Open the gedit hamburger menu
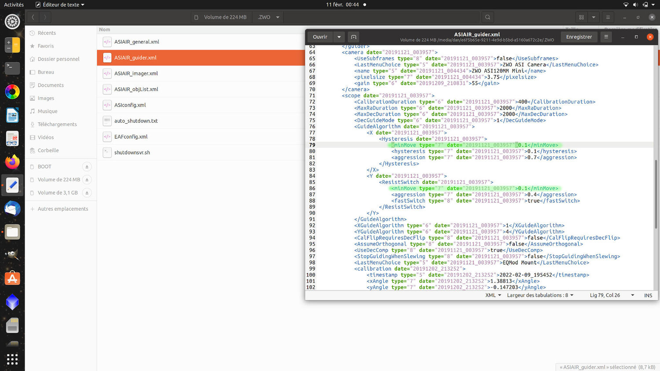This screenshot has height=371, width=660. 606,37
